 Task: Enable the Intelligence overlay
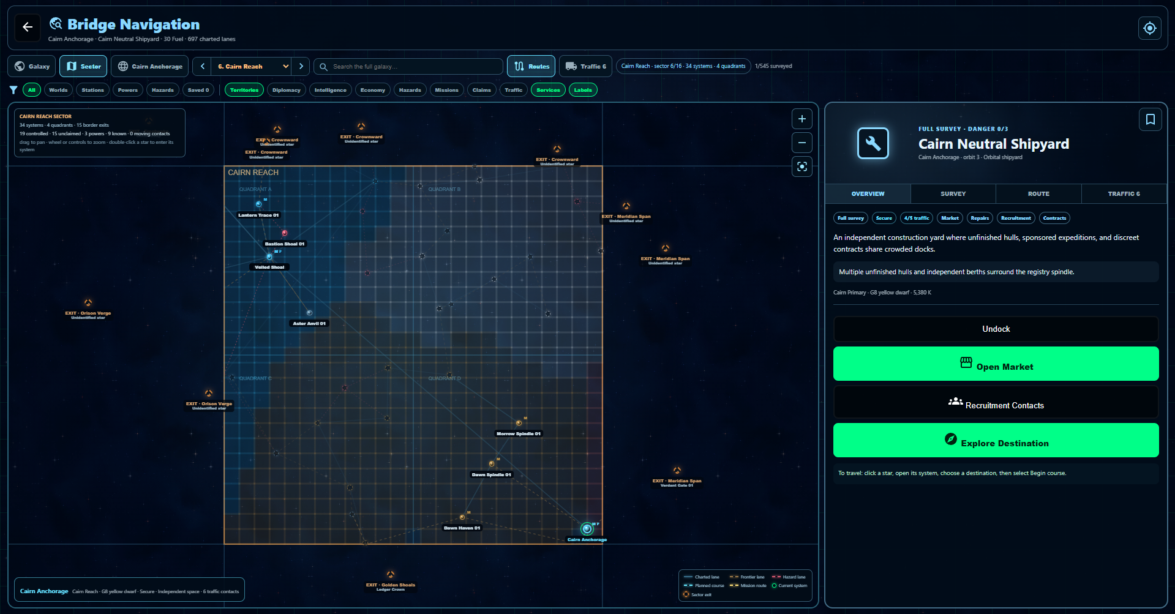coord(331,90)
